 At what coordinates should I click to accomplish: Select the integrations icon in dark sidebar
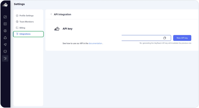click(x=5, y=58)
